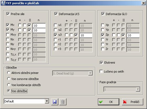Enable the Xr checkbox

point(103,40)
